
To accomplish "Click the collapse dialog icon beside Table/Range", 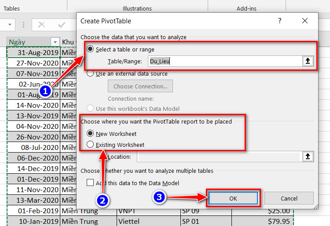I will 308,61.
